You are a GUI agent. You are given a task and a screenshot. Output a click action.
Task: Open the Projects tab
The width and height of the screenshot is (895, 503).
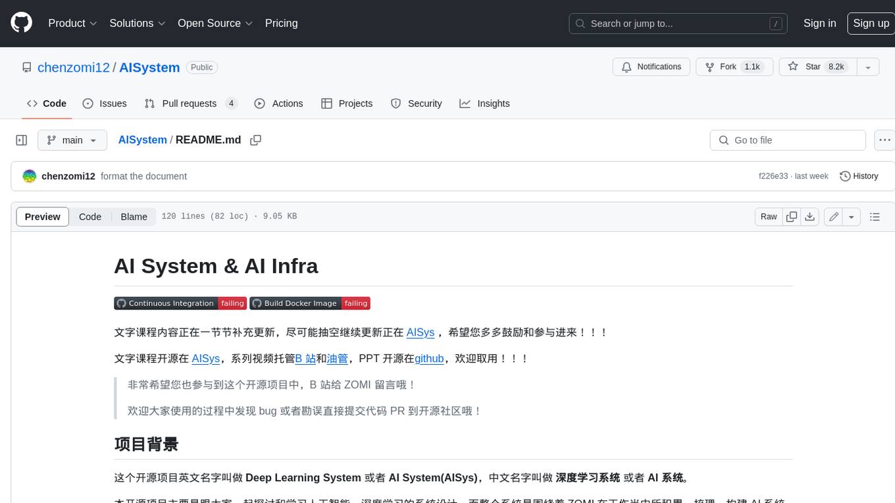pyautogui.click(x=347, y=103)
